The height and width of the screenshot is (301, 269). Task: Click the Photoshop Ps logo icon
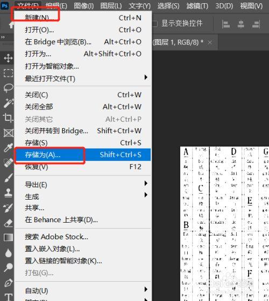click(5, 6)
